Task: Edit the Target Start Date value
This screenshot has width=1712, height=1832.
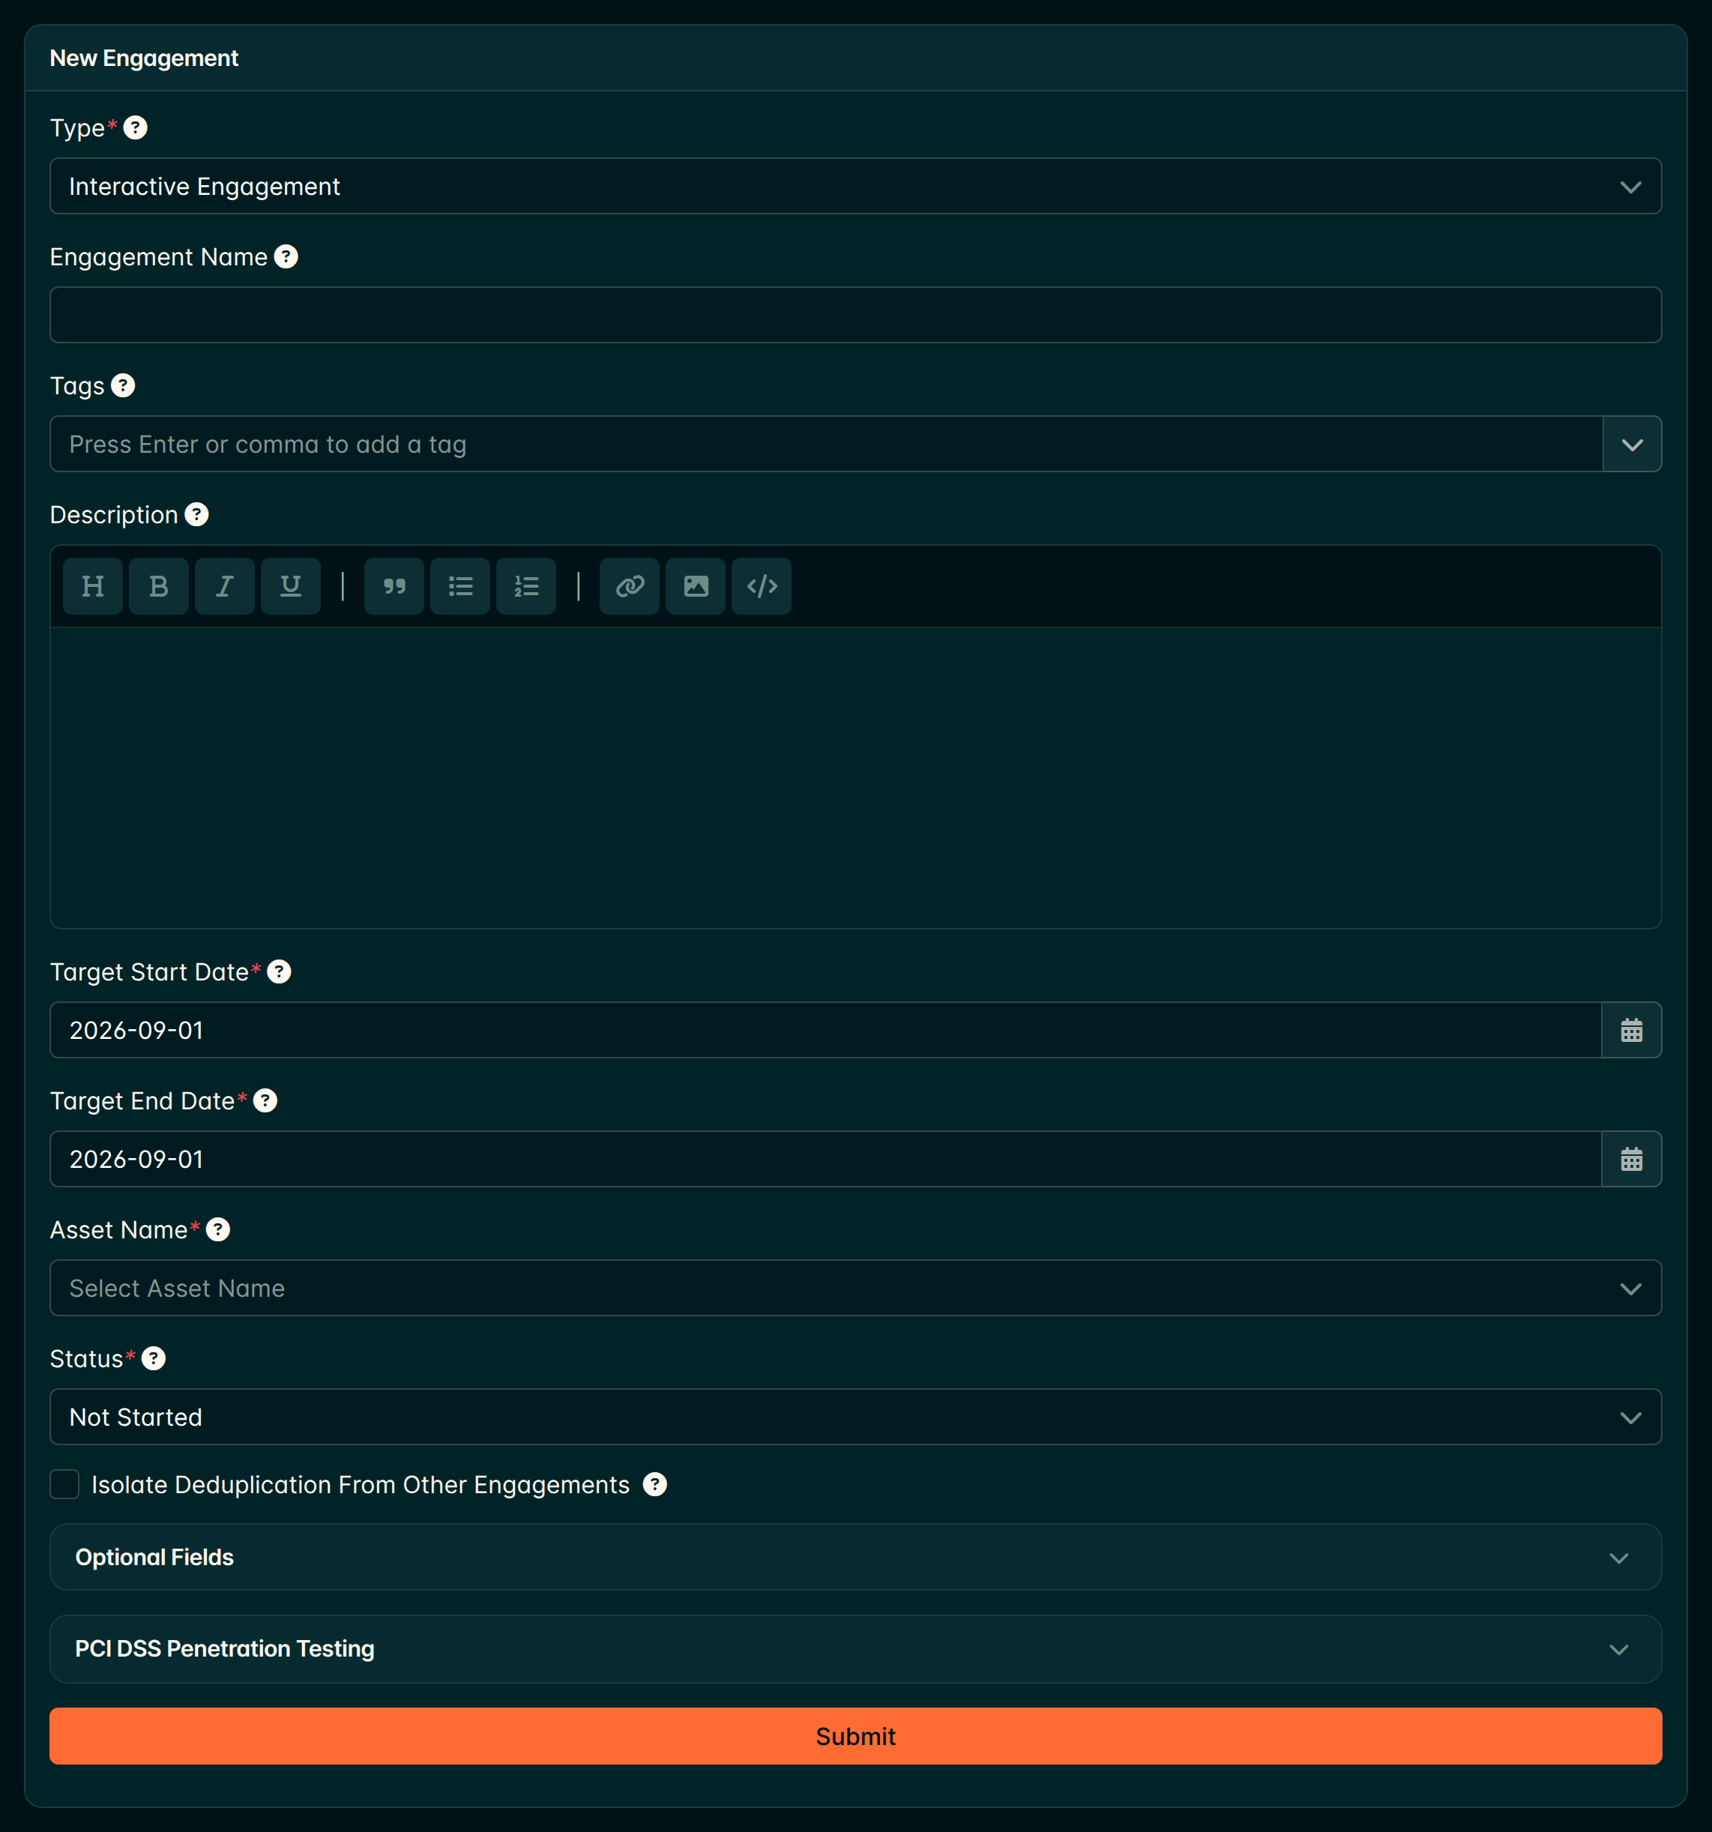Action: pos(825,1030)
